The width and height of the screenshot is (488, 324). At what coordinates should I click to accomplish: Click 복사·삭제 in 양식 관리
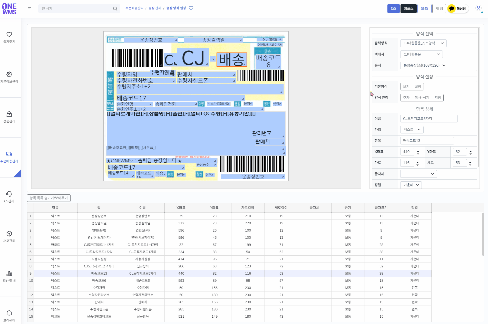click(x=422, y=98)
